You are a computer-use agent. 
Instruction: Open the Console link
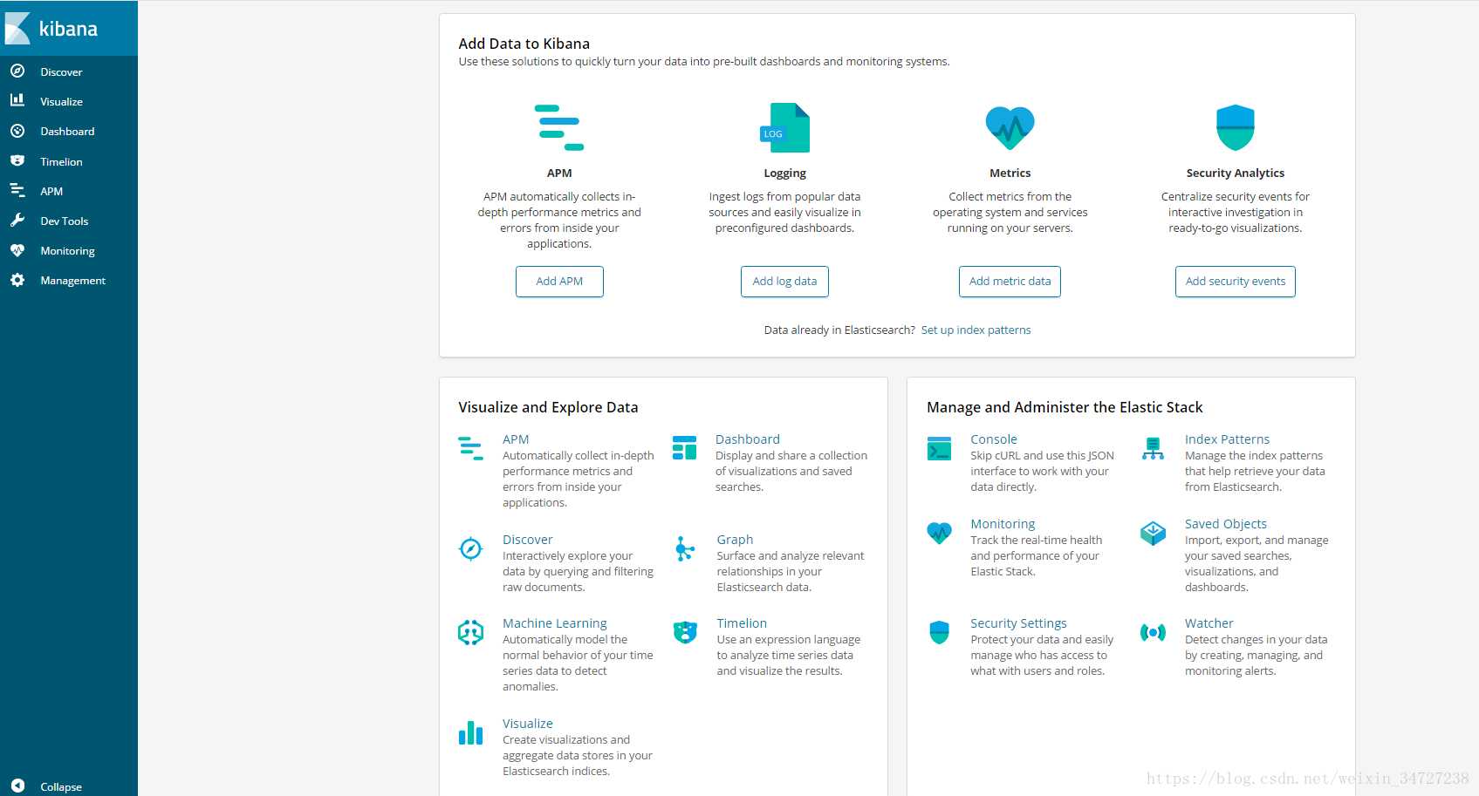click(994, 439)
